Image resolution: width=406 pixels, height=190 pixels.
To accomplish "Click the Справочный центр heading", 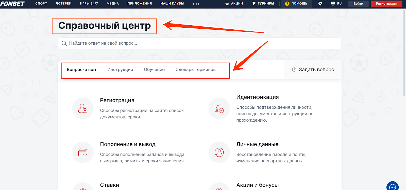I will coord(104,26).
